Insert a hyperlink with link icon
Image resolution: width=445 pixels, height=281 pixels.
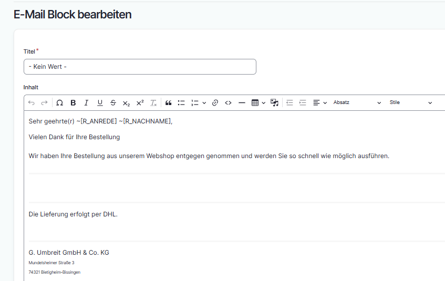point(215,103)
